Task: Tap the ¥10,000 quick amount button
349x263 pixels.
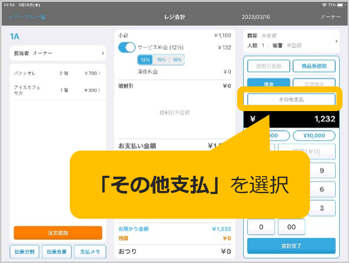Action: [x=314, y=135]
